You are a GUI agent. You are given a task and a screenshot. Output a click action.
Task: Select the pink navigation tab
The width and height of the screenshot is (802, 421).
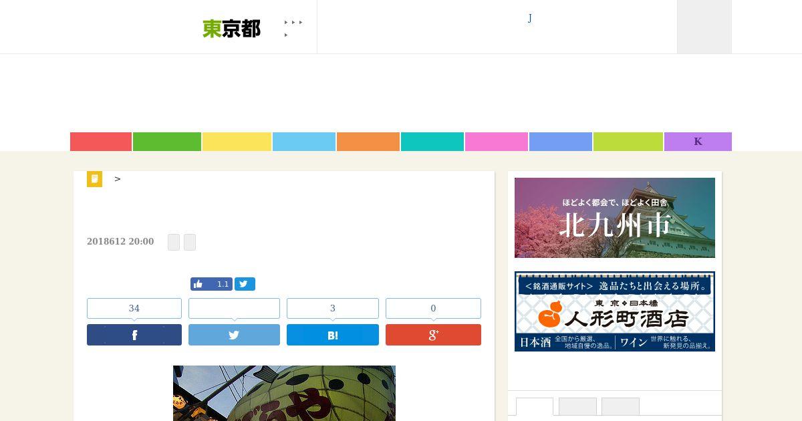(497, 142)
